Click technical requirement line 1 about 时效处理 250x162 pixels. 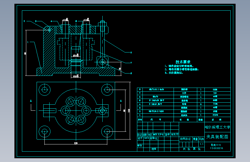179,66
